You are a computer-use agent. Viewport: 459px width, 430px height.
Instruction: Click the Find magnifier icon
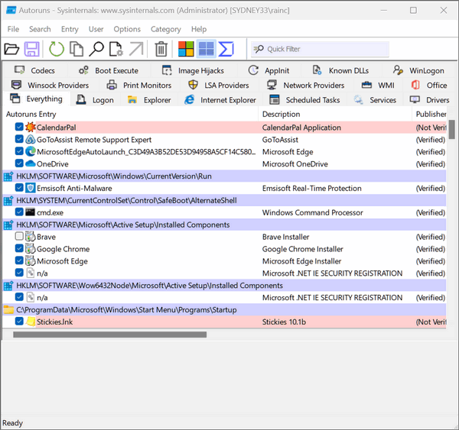point(96,49)
